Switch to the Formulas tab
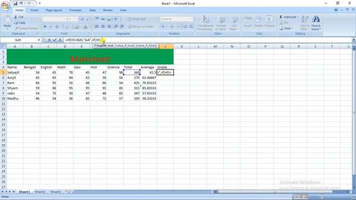The image size is (356, 200). (x=76, y=10)
